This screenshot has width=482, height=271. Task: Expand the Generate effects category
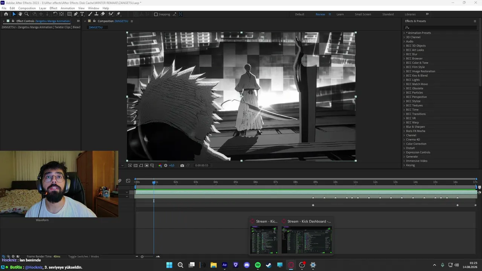point(404,157)
